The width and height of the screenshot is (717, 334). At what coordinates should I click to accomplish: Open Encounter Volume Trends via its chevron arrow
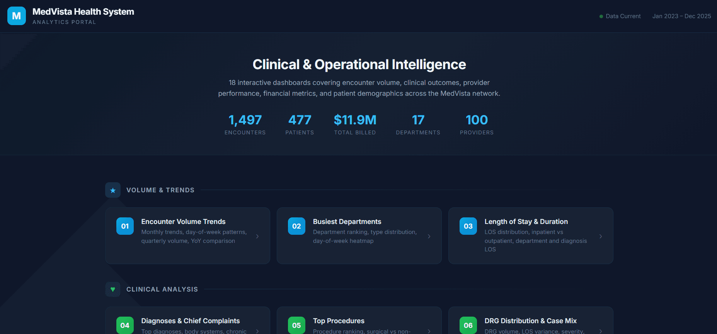pyautogui.click(x=257, y=236)
